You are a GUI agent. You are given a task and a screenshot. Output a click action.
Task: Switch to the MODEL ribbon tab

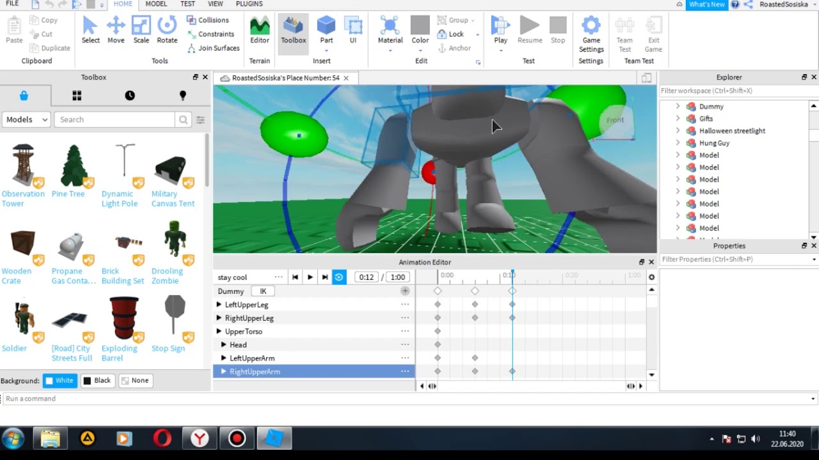point(156,4)
